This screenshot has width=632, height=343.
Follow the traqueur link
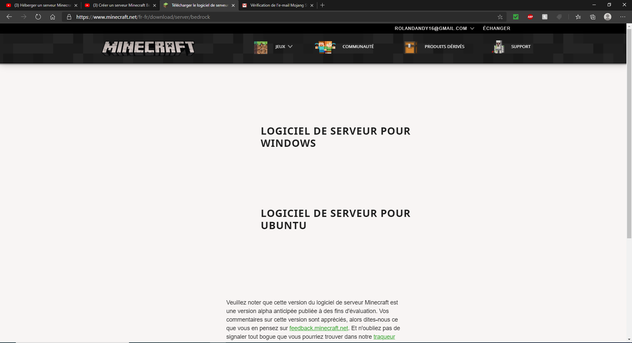[384, 337]
